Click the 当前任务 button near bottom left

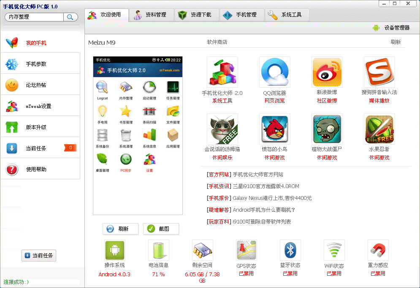[39, 256]
